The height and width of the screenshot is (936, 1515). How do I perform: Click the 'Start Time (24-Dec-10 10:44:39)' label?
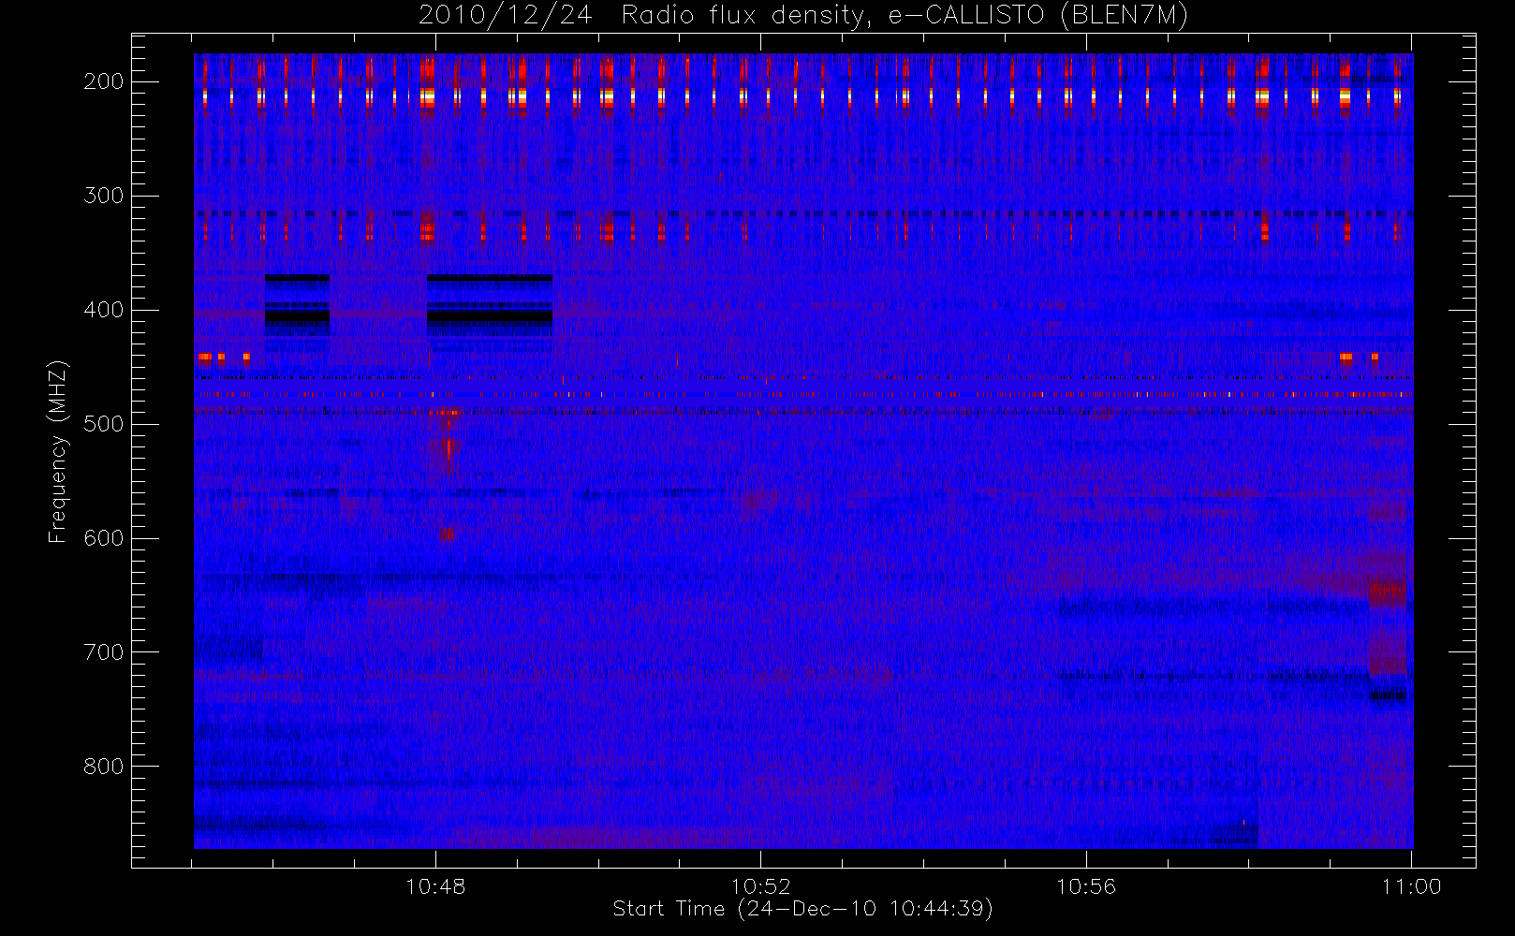pos(802,909)
